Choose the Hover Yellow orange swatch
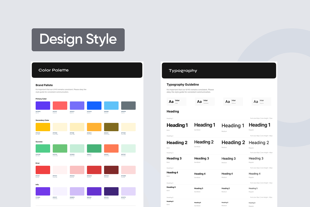Screen dimensions: 310x207 94,127
